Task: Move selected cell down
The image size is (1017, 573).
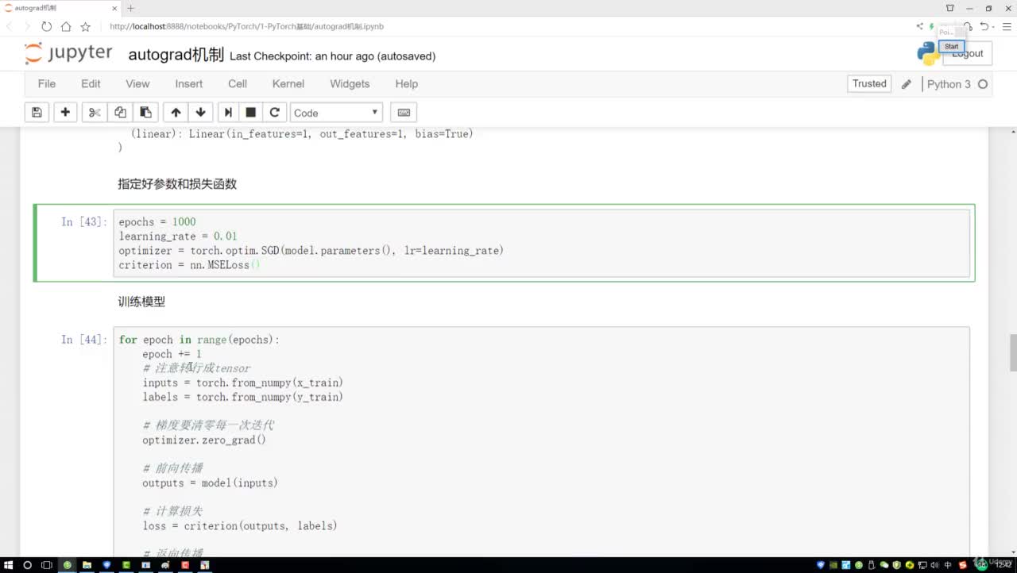Action: point(200,113)
